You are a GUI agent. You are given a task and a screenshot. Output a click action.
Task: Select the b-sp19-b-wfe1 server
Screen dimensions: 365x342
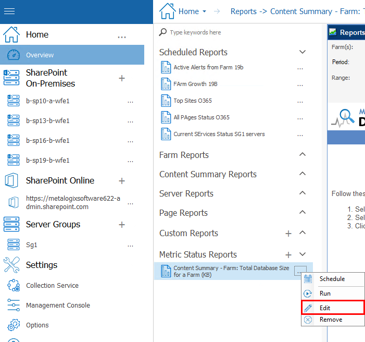coord(47,160)
